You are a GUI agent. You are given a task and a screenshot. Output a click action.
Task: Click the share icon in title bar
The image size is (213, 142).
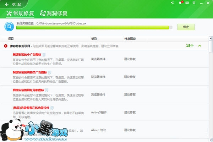click(x=172, y=3)
